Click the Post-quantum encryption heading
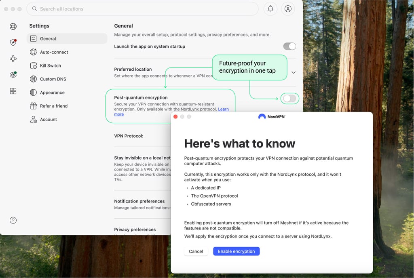414x278 pixels. (141, 98)
